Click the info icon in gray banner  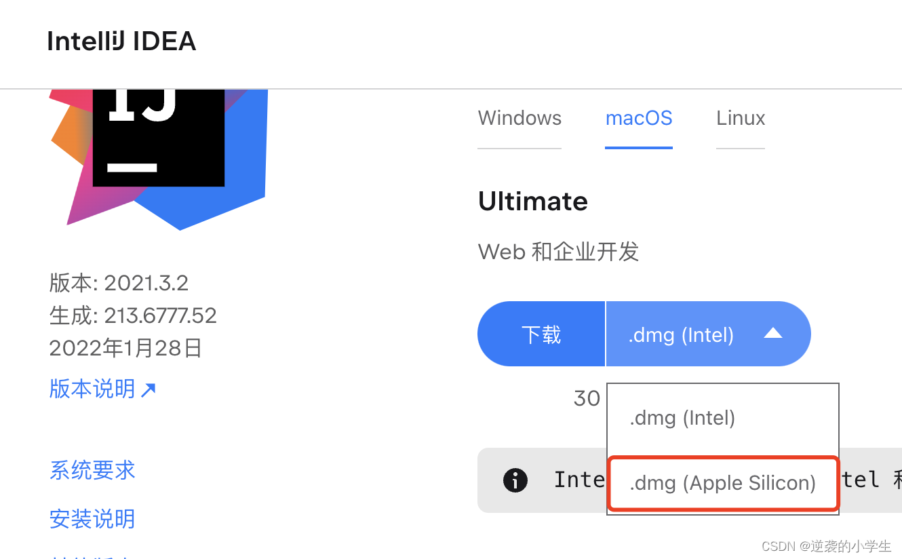coord(515,480)
